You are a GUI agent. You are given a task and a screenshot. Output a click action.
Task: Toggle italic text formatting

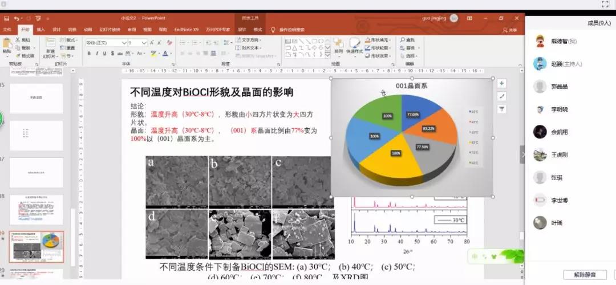click(x=97, y=54)
